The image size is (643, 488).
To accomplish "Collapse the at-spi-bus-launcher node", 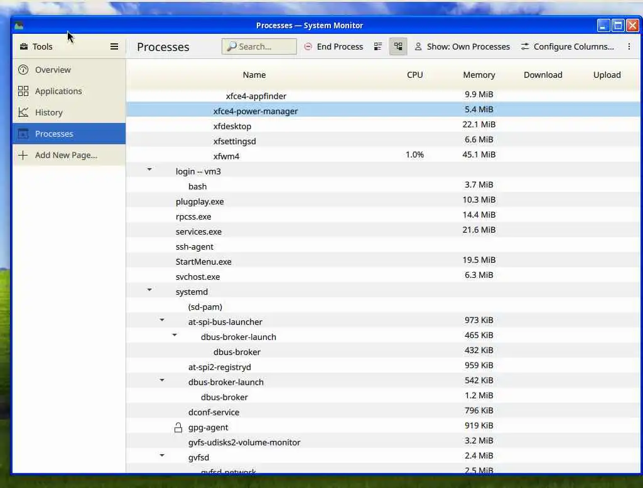I will coord(162,320).
